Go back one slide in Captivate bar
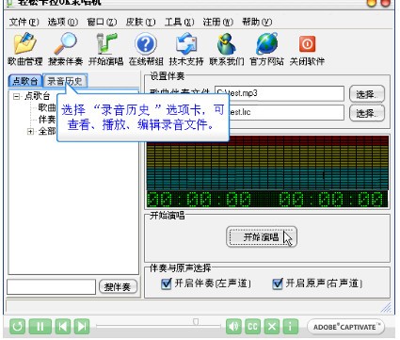 click(x=63, y=327)
